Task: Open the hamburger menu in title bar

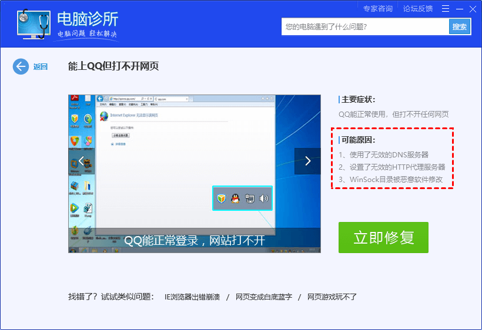Action: 446,9
